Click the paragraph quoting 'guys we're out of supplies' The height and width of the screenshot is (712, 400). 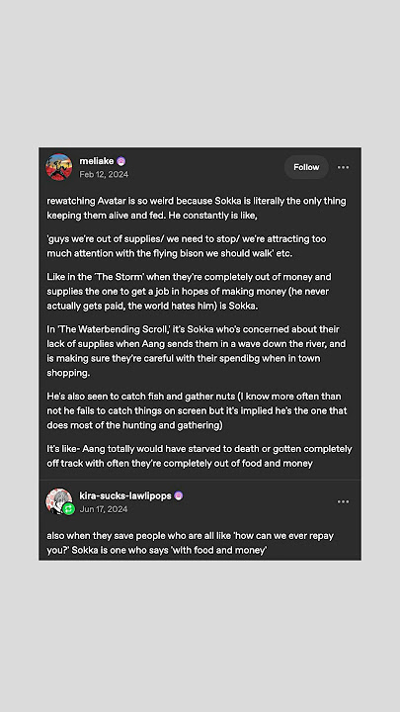pyautogui.click(x=187, y=246)
